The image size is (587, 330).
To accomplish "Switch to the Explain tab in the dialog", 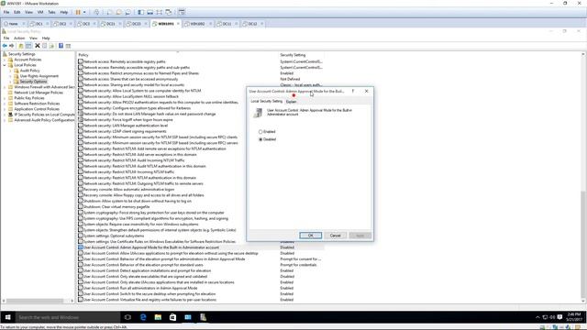I will [291, 102].
